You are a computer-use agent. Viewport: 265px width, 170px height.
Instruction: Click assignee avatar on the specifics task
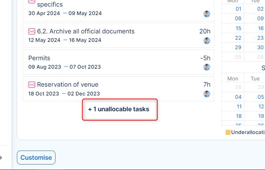(207, 14)
